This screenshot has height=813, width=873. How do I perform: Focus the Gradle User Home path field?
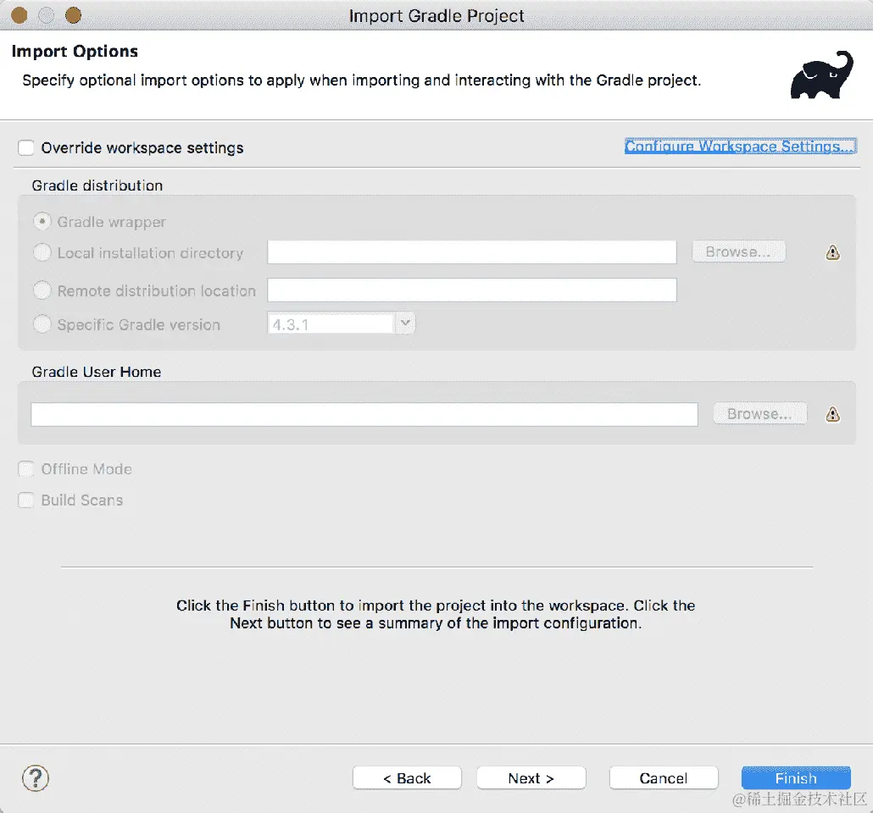click(364, 415)
